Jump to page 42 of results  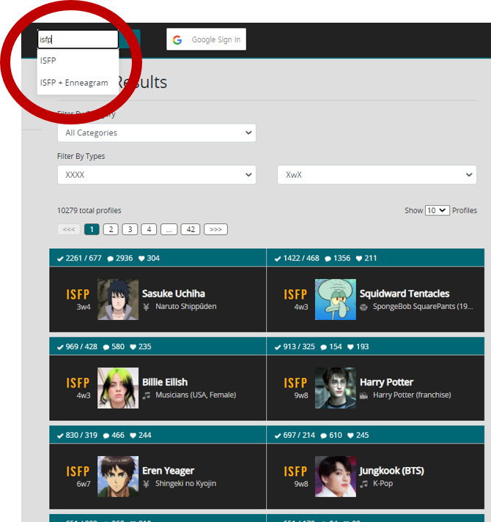tap(191, 229)
